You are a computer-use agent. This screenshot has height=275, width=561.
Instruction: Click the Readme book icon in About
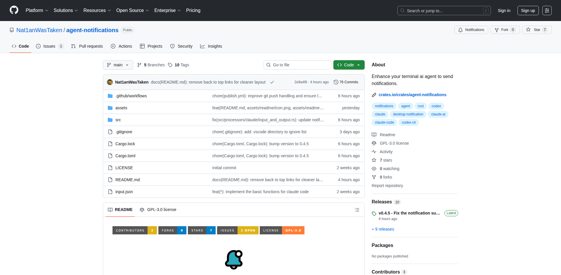(374, 135)
